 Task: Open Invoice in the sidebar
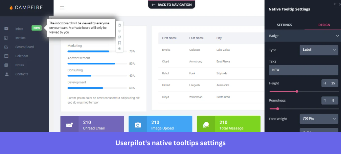(x=20, y=38)
